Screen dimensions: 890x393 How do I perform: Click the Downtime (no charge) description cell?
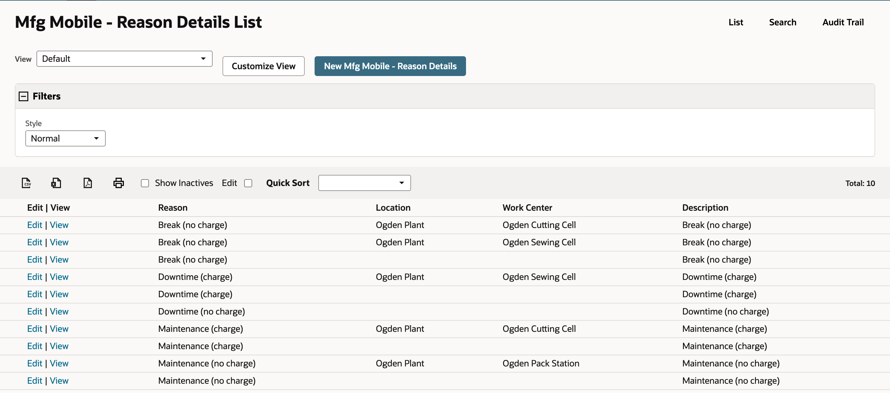(x=726, y=311)
